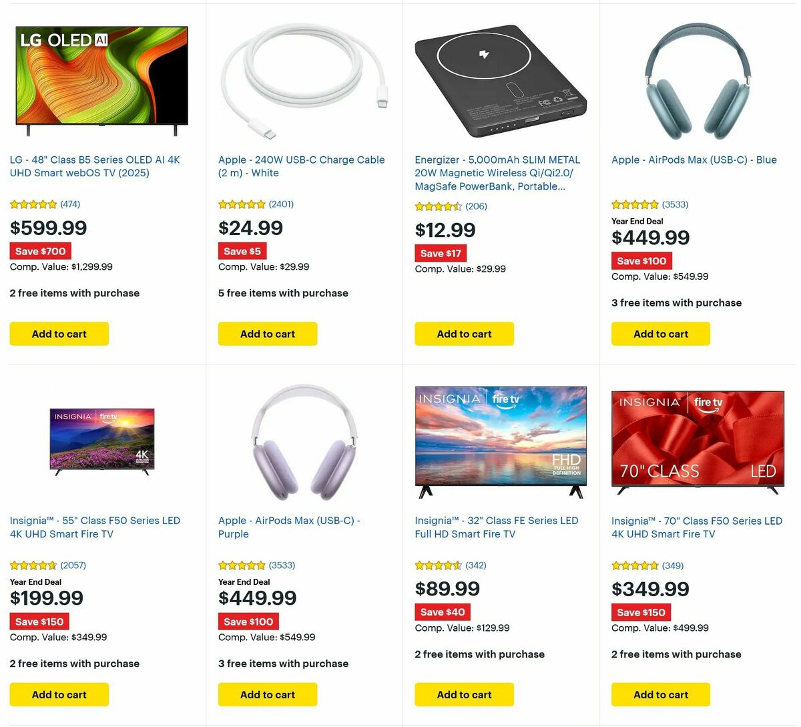Screen dimensions: 801x727
Task: Click the star rating on the Apple charge cable
Action: pyautogui.click(x=242, y=204)
